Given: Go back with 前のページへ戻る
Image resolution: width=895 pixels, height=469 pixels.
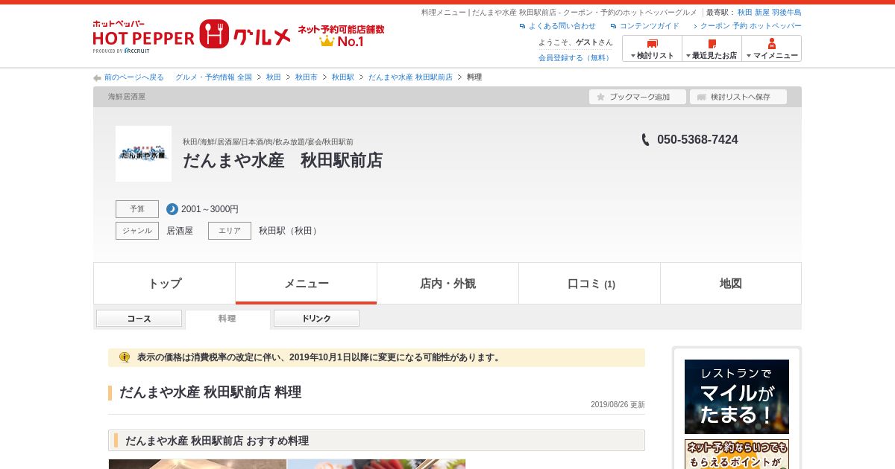Looking at the screenshot, I should (x=134, y=77).
